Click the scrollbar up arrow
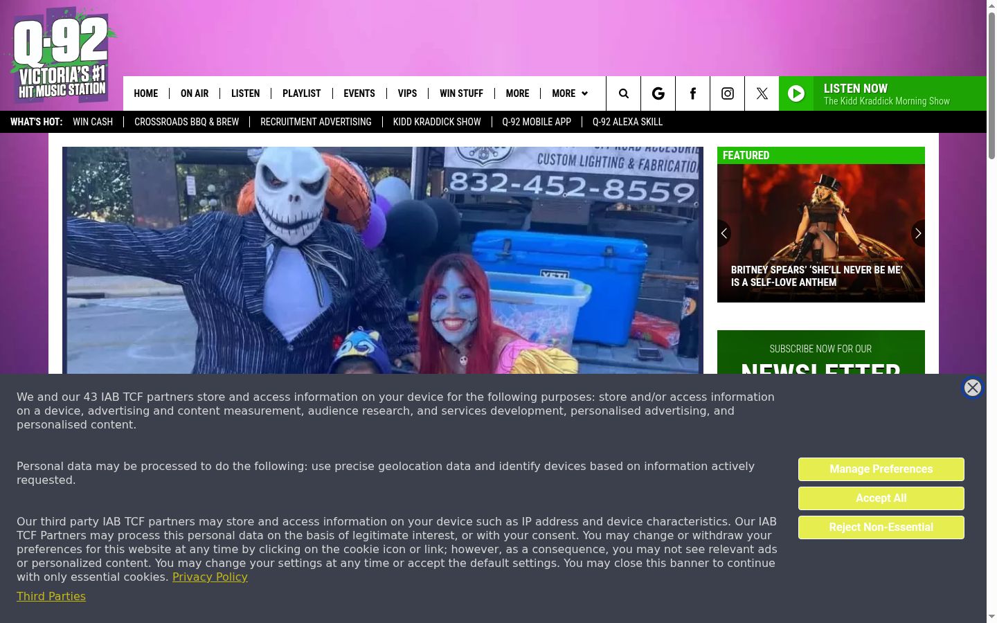The image size is (997, 623). click(x=991, y=6)
